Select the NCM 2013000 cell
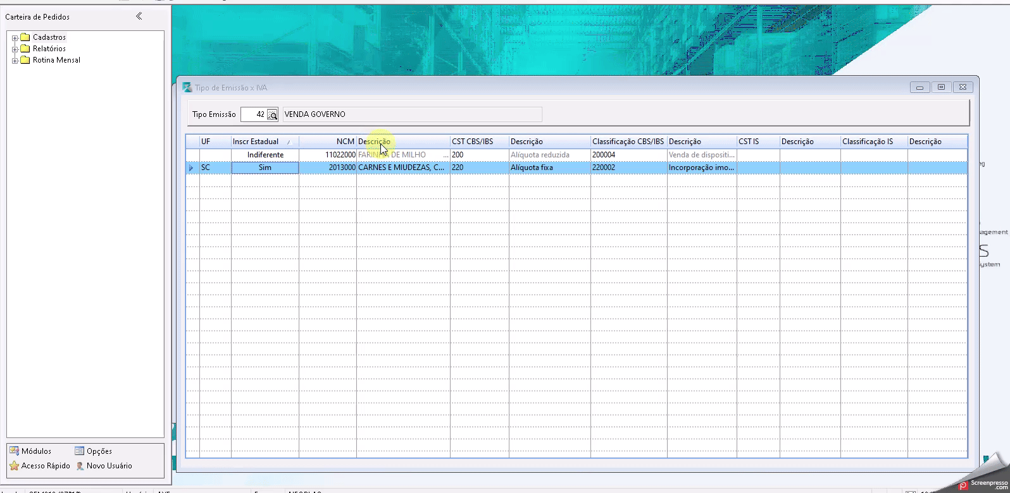 pos(328,167)
